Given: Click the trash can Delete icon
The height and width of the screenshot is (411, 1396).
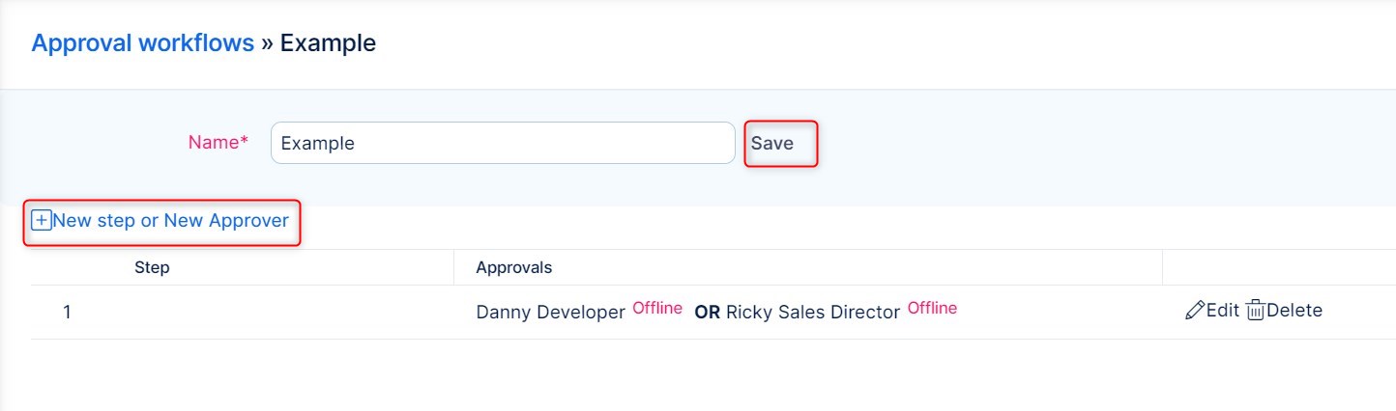Looking at the screenshot, I should click(1256, 311).
